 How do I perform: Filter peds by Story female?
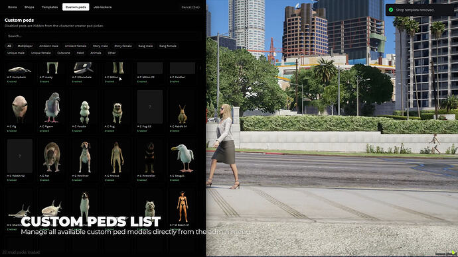point(123,46)
